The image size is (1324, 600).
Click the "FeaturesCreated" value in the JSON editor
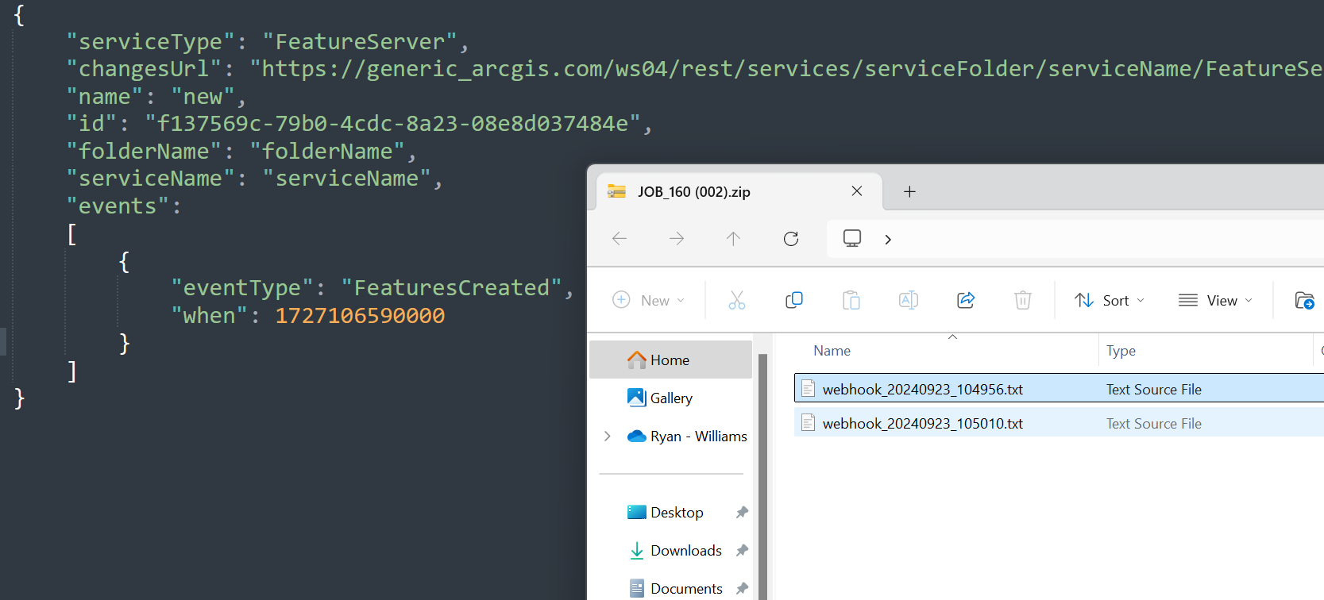pyautogui.click(x=451, y=287)
